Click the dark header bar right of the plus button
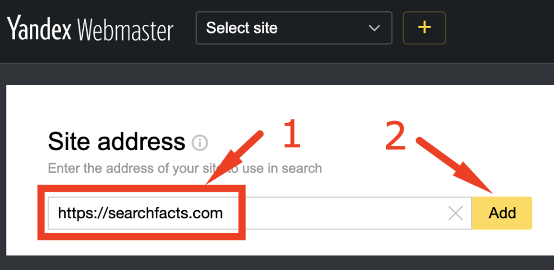 pos(500,28)
